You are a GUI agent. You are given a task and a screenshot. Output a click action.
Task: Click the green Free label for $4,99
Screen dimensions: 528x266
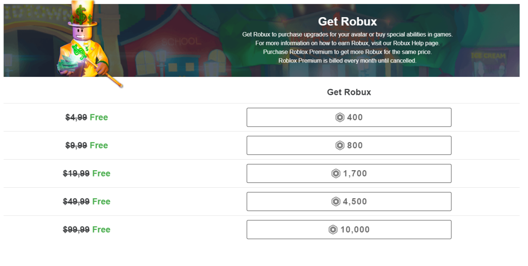coord(99,117)
